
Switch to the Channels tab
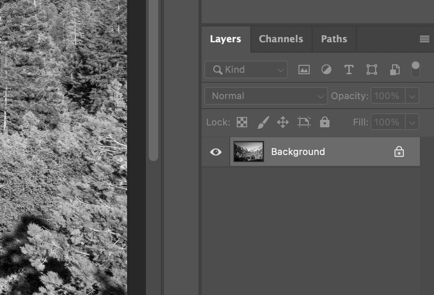coord(281,39)
